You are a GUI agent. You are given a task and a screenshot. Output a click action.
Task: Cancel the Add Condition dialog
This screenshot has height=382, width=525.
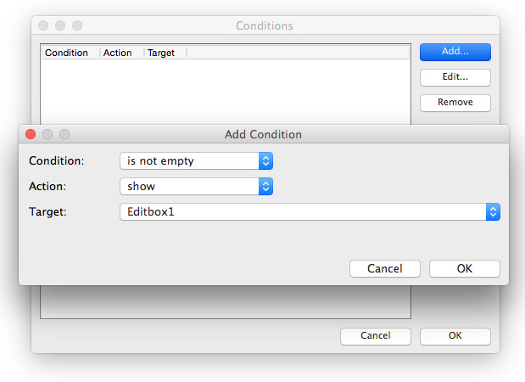[x=384, y=268]
